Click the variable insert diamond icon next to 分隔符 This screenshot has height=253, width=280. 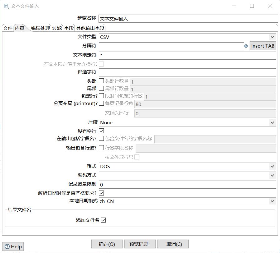pos(246,46)
